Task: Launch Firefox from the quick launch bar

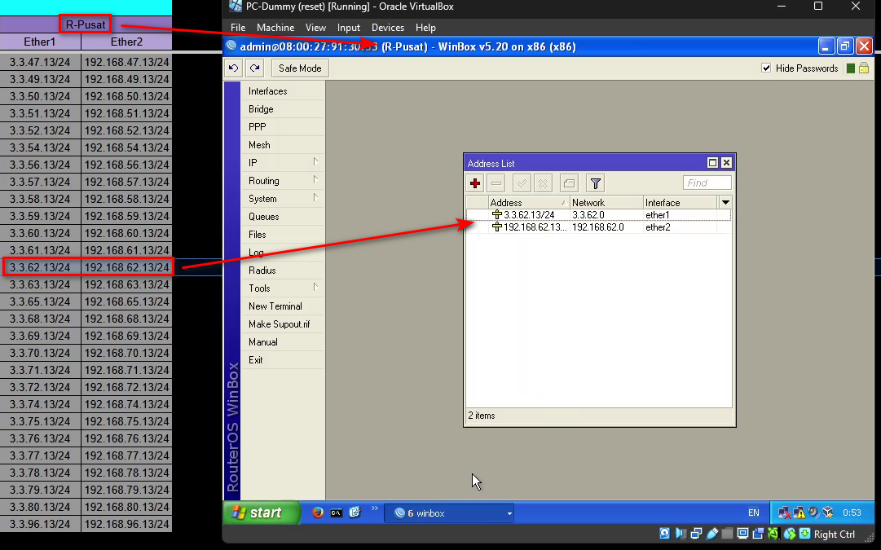Action: click(x=318, y=513)
